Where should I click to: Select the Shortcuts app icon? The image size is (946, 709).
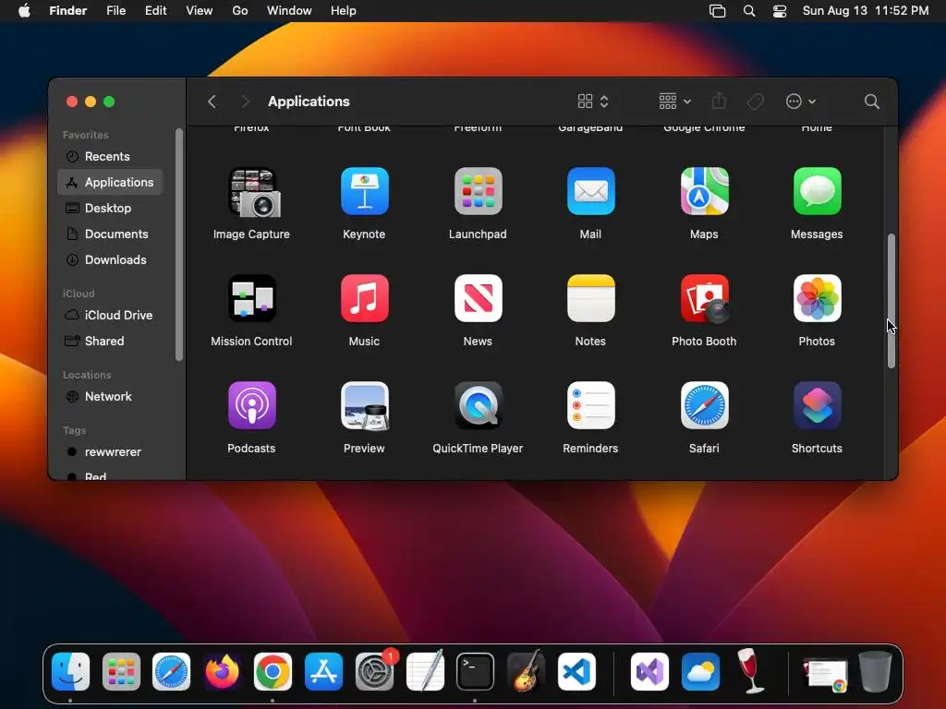click(817, 406)
